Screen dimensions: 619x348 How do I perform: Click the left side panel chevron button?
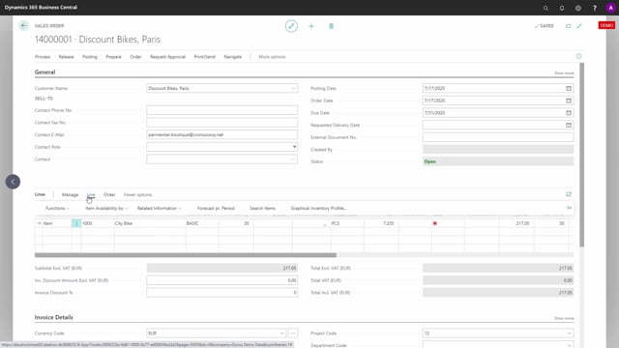click(x=13, y=182)
